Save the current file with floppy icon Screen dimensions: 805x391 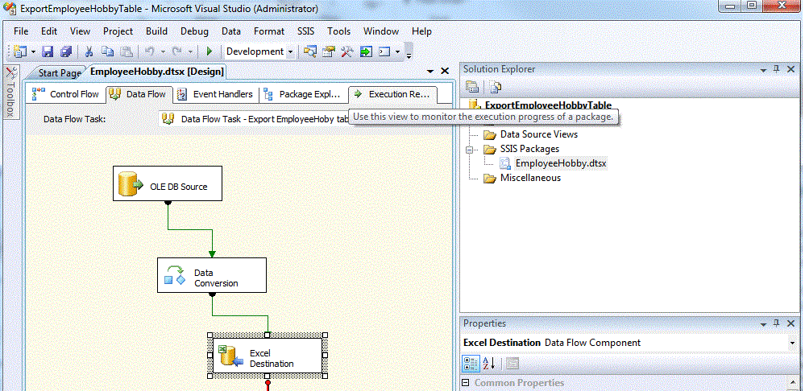pyautogui.click(x=48, y=51)
